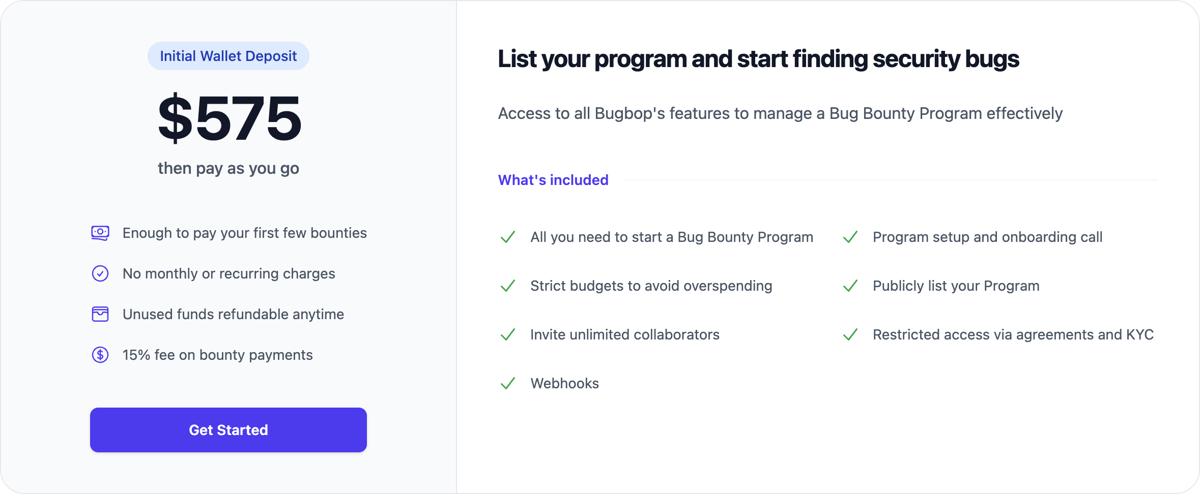Screen dimensions: 1200x494
Task: Click the Initial Wallet Deposit badge
Action: [228, 56]
